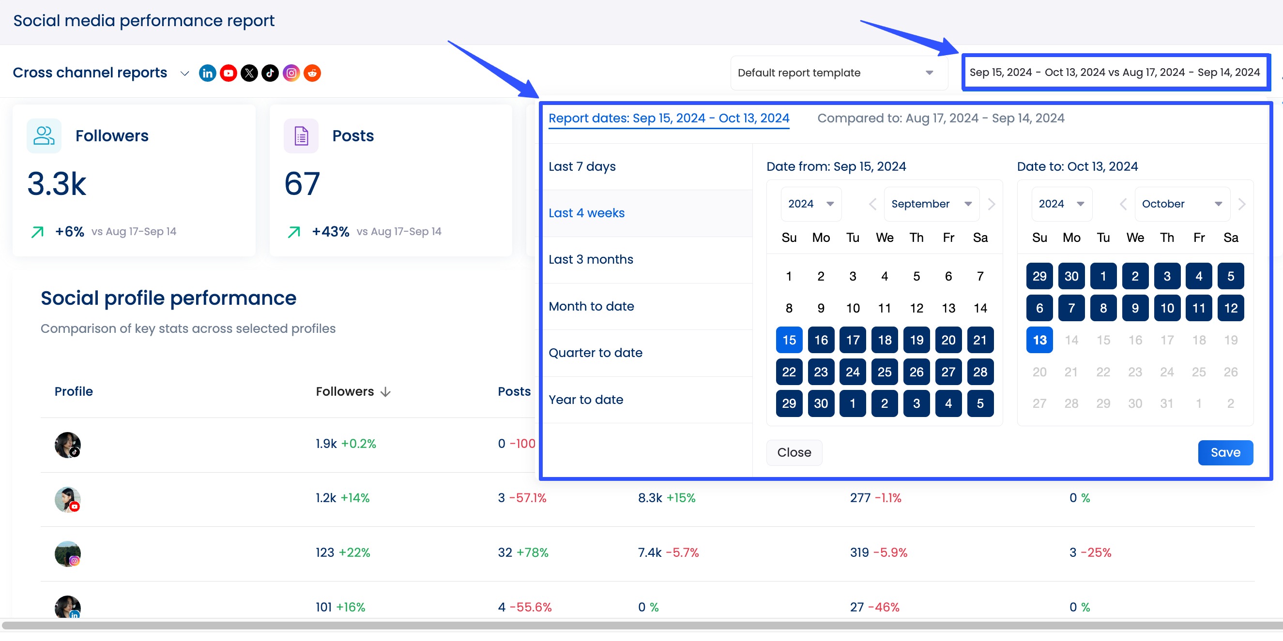Select September 20 in the from calendar
This screenshot has height=641, width=1283.
[948, 340]
